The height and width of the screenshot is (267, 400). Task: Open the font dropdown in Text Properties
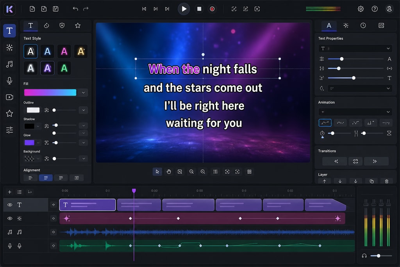tap(355, 48)
